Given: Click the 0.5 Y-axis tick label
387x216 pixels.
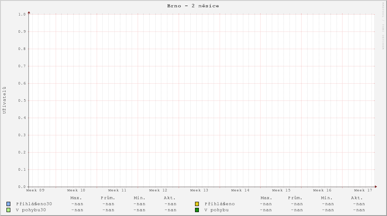Looking at the screenshot, I should 22,100.
